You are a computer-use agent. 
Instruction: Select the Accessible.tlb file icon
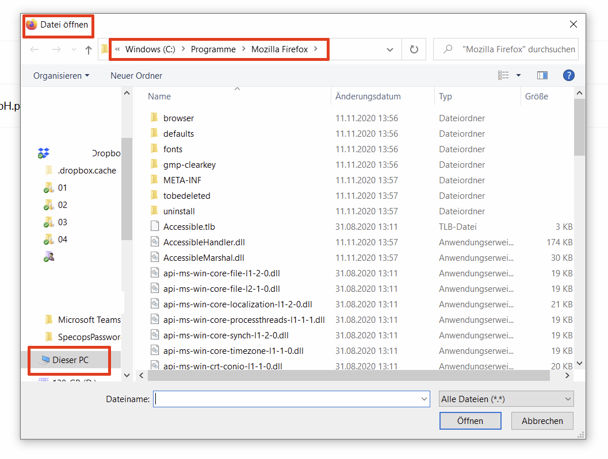(x=154, y=226)
